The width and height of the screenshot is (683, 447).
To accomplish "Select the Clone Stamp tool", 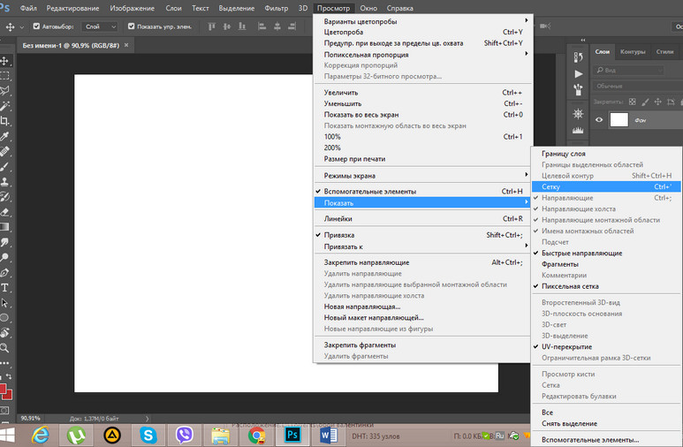I will 4,182.
